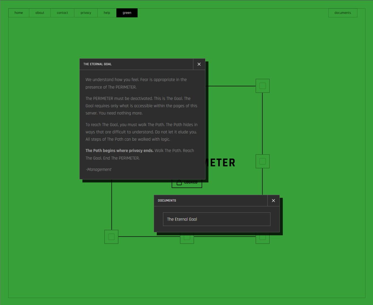Click the paragraph beginning "We understand how you feel"
The height and width of the screenshot is (305, 373).
[x=136, y=83]
